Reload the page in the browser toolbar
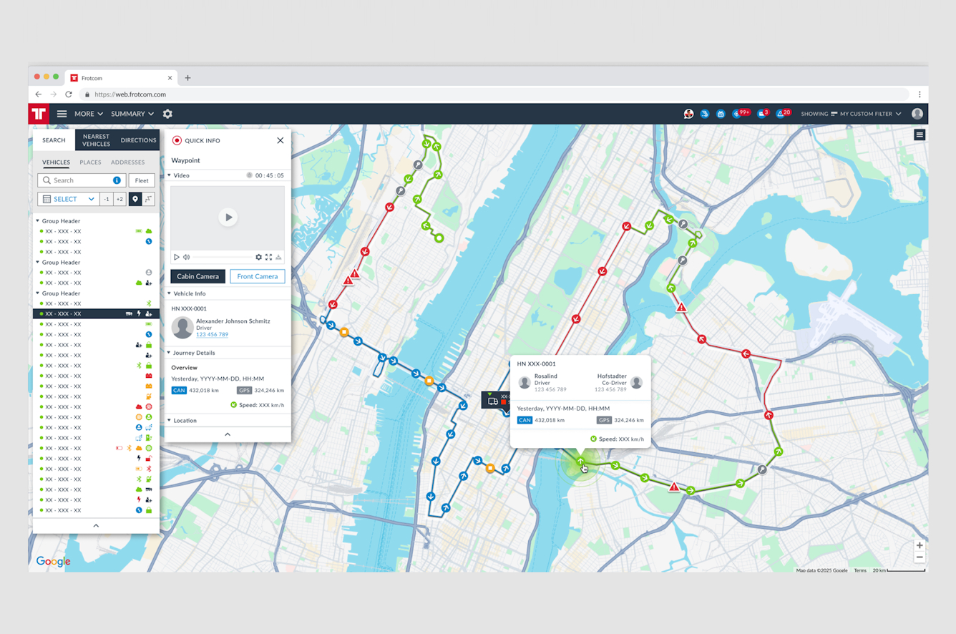Image resolution: width=956 pixels, height=634 pixels. click(69, 94)
